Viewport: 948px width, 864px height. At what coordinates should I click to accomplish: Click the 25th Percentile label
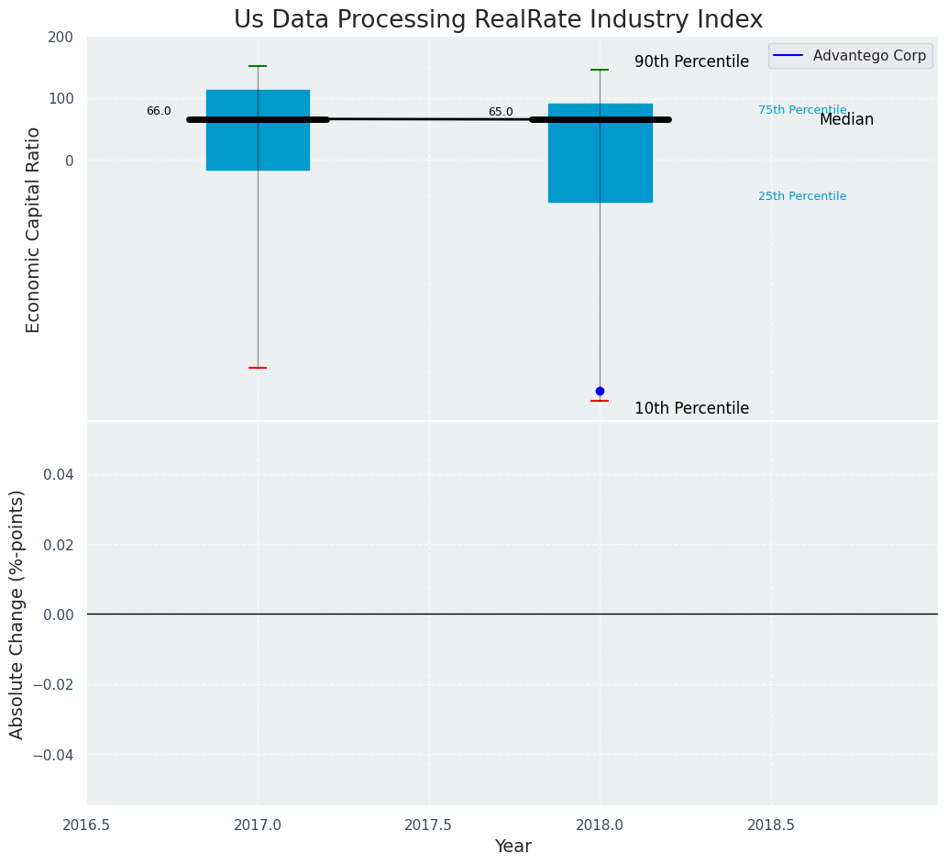(x=801, y=196)
